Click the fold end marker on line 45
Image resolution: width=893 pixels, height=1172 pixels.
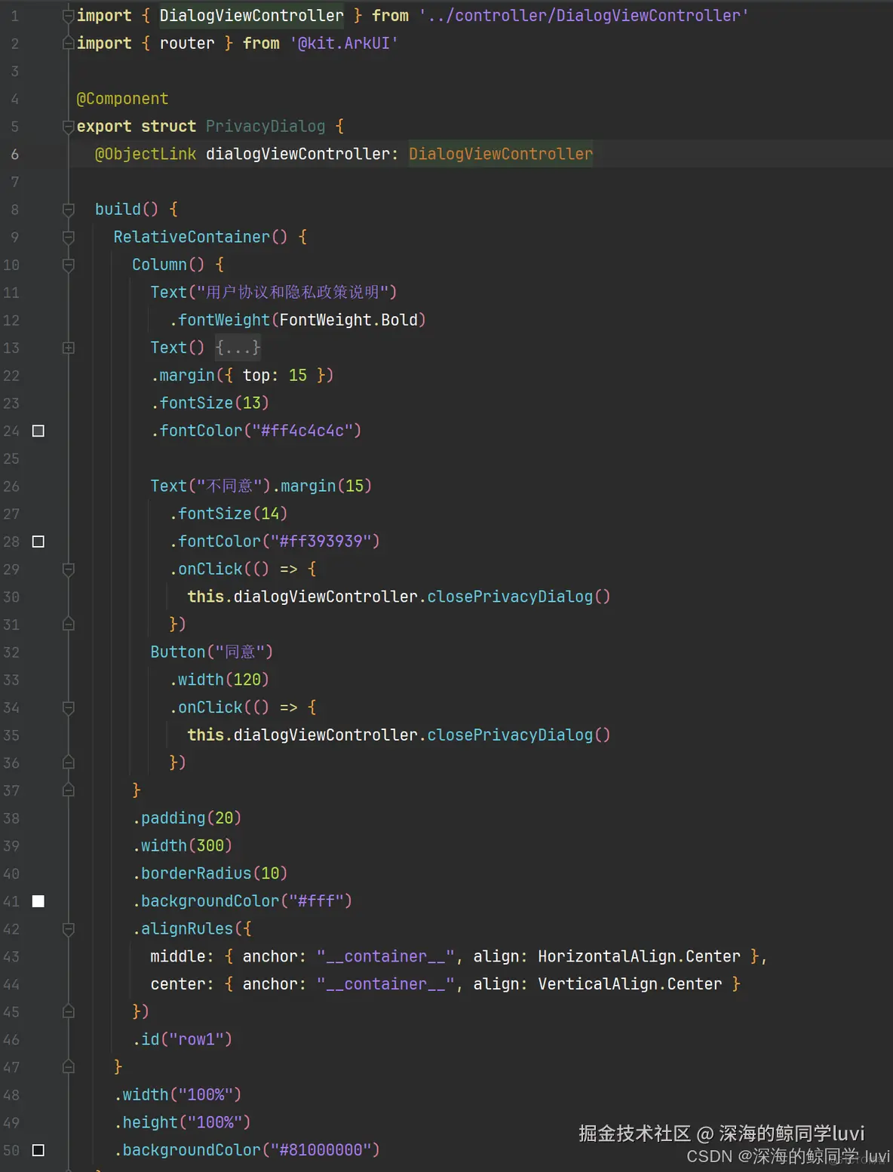tap(69, 1012)
